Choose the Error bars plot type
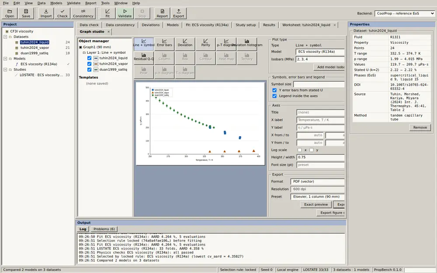The image size is (437, 273). 164,44
